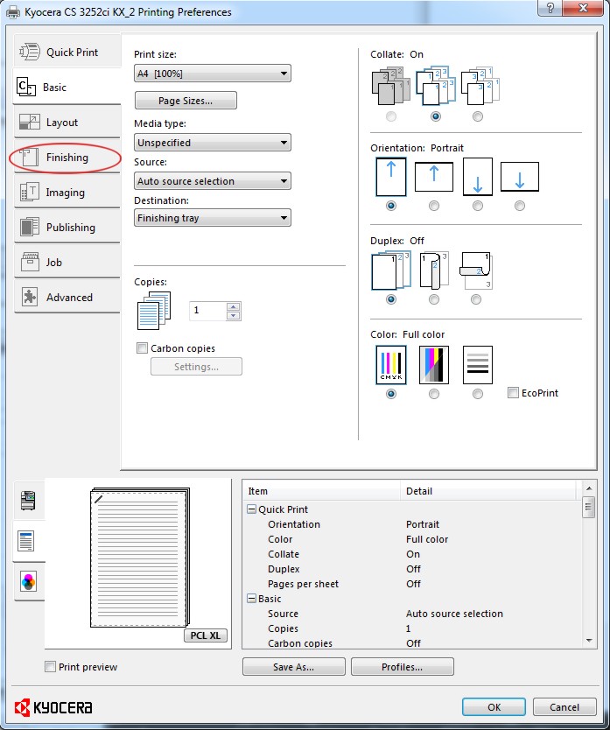Click the Copies number field
This screenshot has width=610, height=730.
pyautogui.click(x=207, y=311)
